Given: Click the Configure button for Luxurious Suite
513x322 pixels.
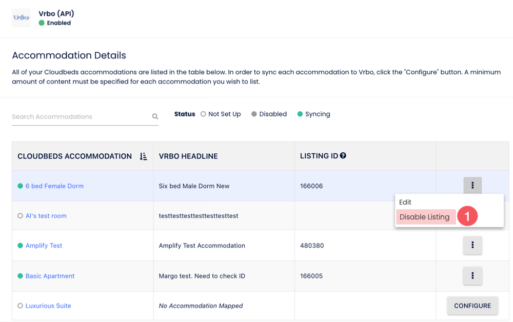Looking at the screenshot, I should pyautogui.click(x=472, y=306).
